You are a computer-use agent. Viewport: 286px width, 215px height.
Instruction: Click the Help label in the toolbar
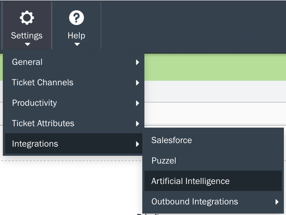(x=76, y=36)
